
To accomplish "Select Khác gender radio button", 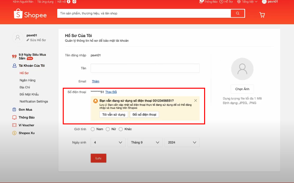I will click(121, 129).
